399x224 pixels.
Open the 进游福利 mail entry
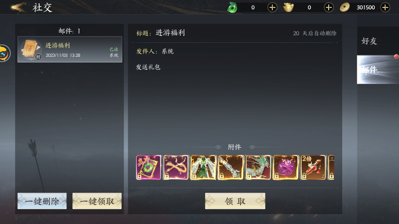[70, 49]
